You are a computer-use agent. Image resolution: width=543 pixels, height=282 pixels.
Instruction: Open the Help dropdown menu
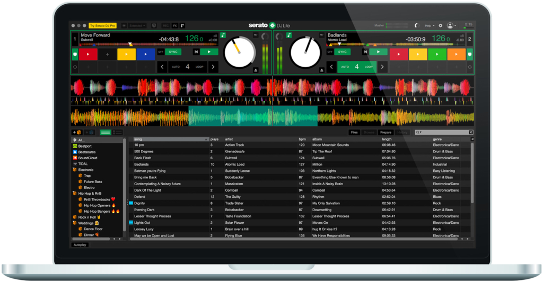click(430, 25)
